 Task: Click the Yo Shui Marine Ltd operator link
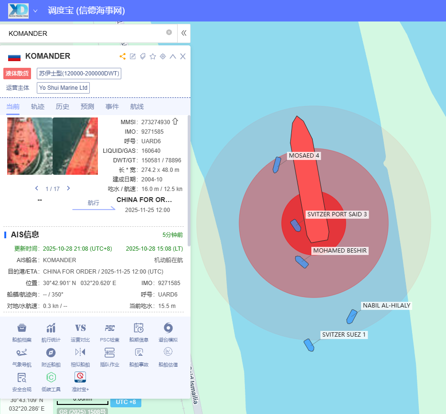click(x=63, y=88)
